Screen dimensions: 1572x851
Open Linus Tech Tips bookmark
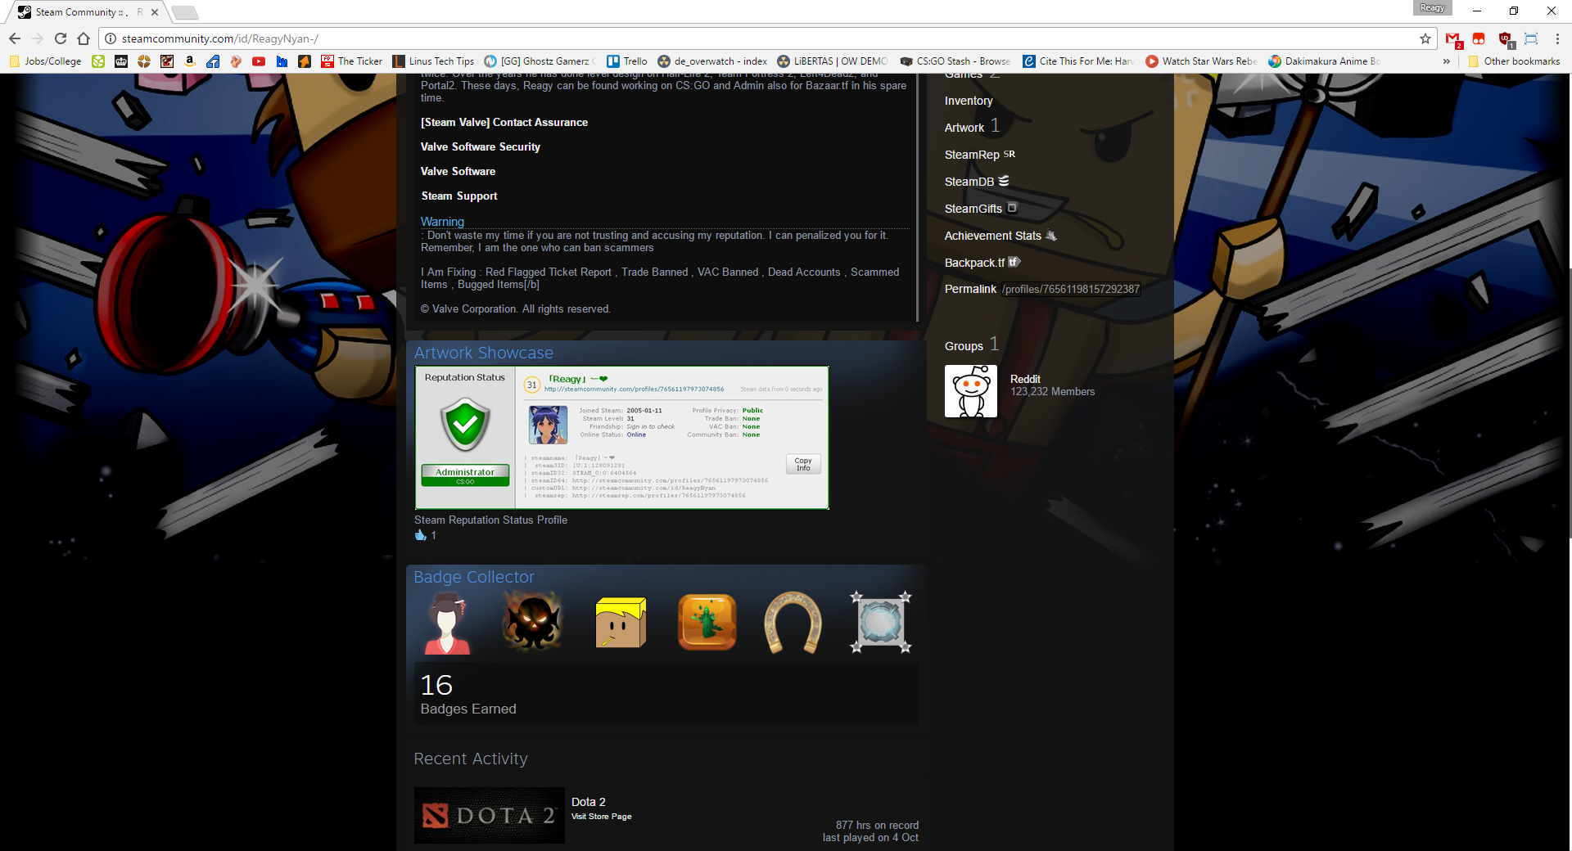pos(433,61)
